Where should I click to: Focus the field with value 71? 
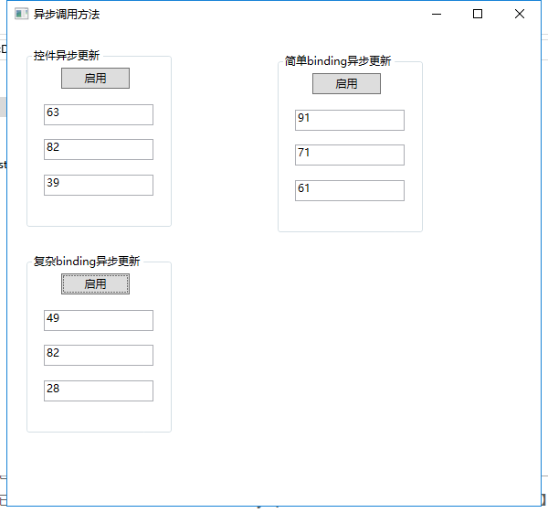pos(349,155)
